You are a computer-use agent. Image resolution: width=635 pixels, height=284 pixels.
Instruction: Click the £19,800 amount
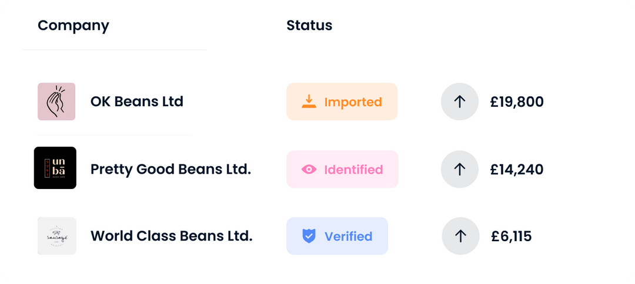(x=517, y=102)
